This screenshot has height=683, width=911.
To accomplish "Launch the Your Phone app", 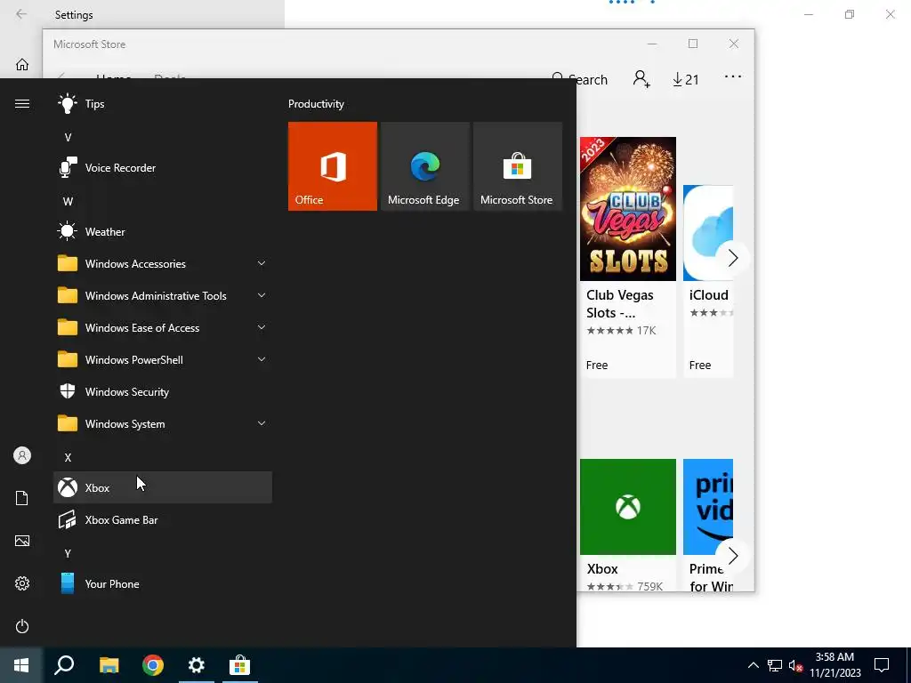I will pyautogui.click(x=163, y=583).
